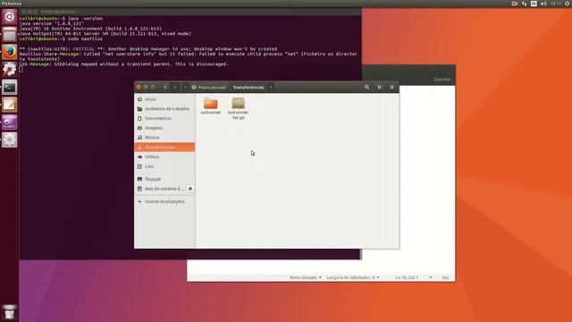
Task: Open Documentos in the sidebar
Action: pyautogui.click(x=164, y=118)
